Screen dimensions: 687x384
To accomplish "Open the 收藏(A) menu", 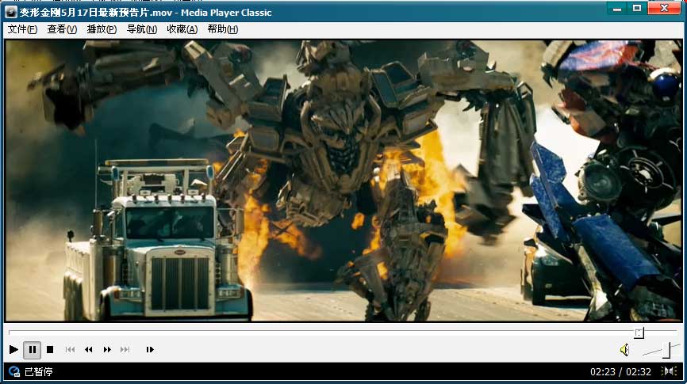I will [182, 29].
